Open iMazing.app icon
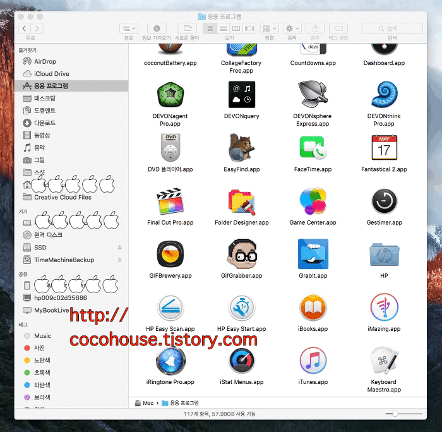 (x=384, y=307)
